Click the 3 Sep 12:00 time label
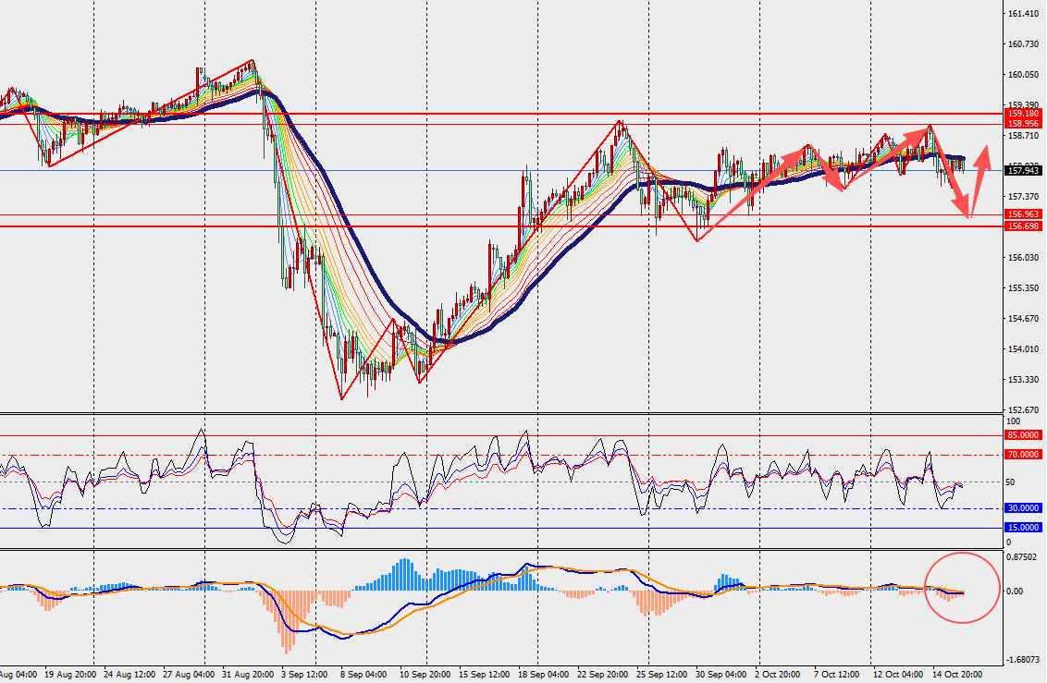The width and height of the screenshot is (1047, 683). click(304, 675)
